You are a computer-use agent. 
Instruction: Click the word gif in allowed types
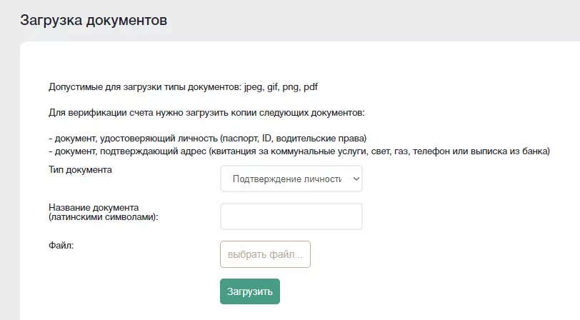coord(273,87)
